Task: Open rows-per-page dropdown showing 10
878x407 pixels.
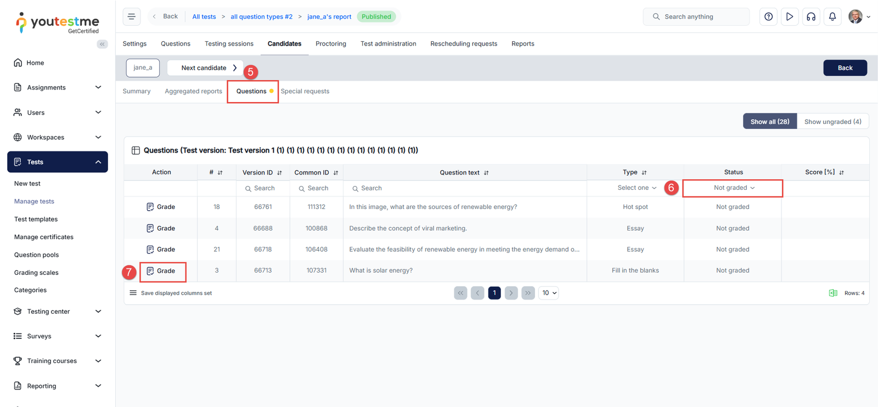Action: point(549,293)
